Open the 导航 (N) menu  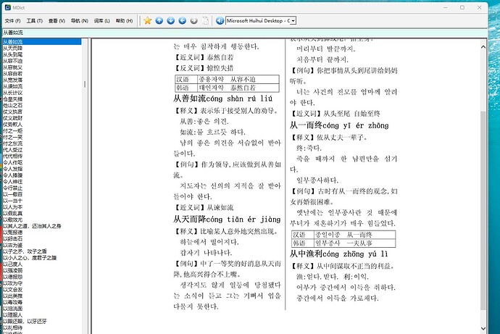(80, 21)
